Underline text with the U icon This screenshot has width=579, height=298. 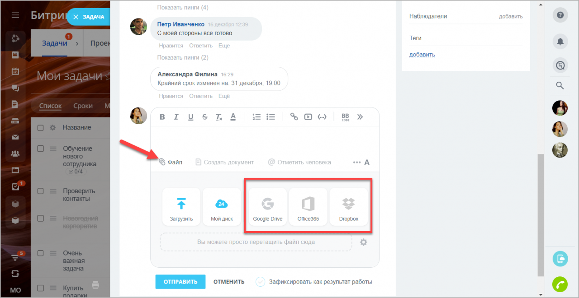[x=190, y=117]
